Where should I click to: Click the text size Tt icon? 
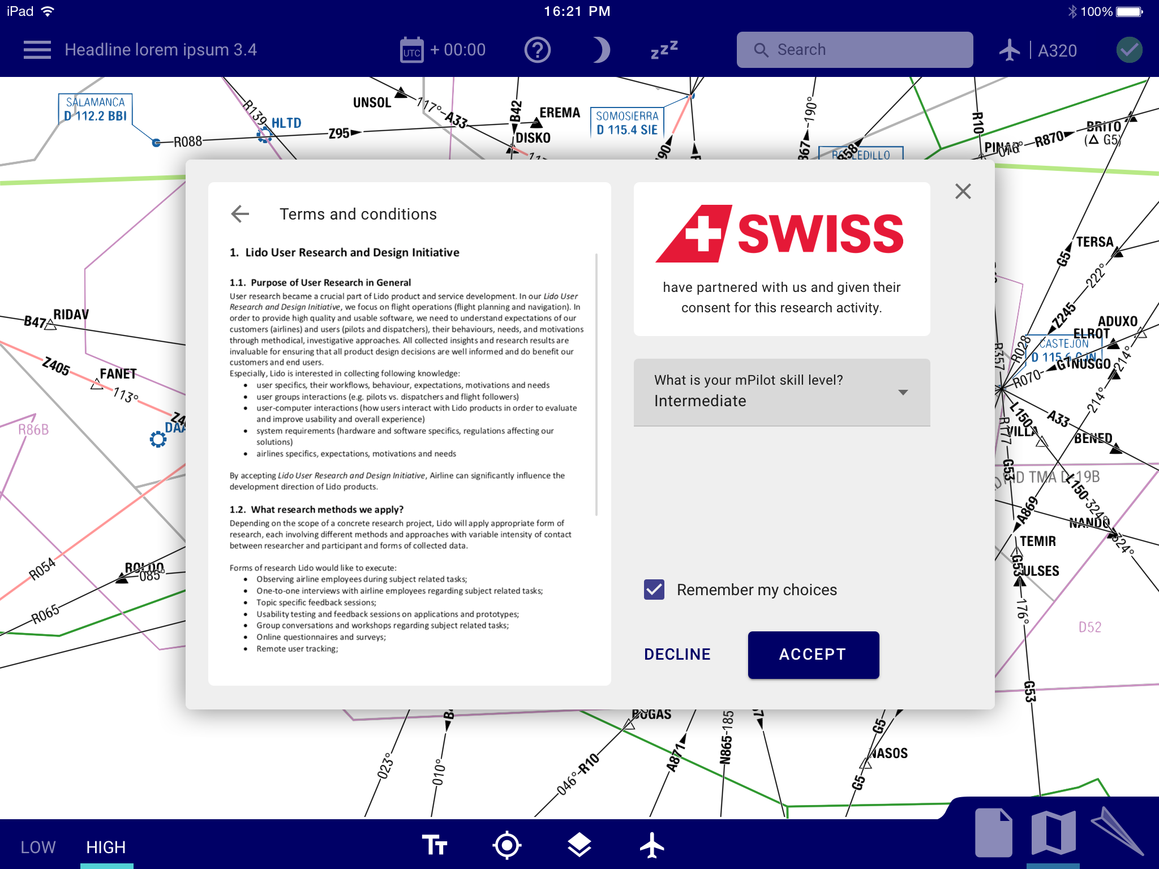pos(435,845)
